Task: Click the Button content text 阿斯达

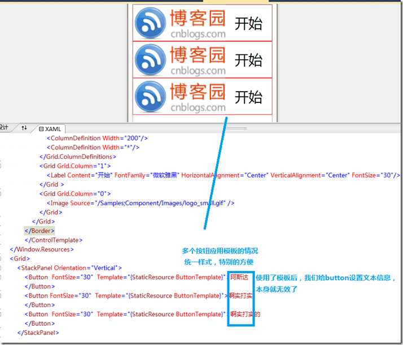Action: pos(239,277)
